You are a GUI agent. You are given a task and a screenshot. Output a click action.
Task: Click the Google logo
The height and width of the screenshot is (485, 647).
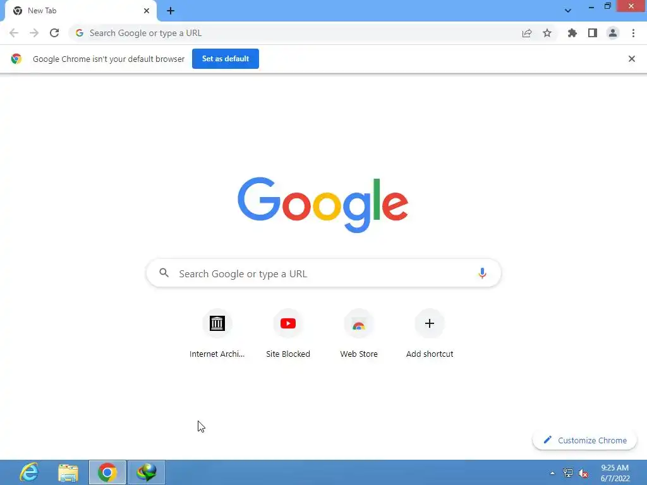[x=323, y=205]
